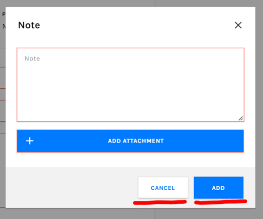Confirm with the blue ADD button
The image size is (263, 219).
219,188
